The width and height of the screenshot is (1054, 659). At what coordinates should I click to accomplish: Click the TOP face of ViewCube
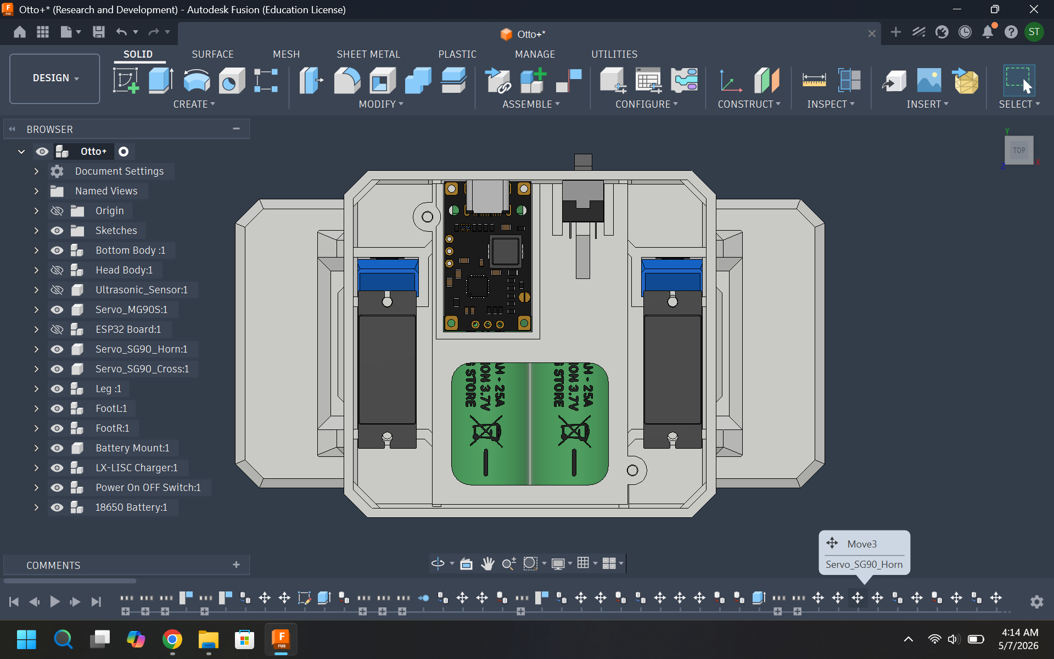[1019, 150]
